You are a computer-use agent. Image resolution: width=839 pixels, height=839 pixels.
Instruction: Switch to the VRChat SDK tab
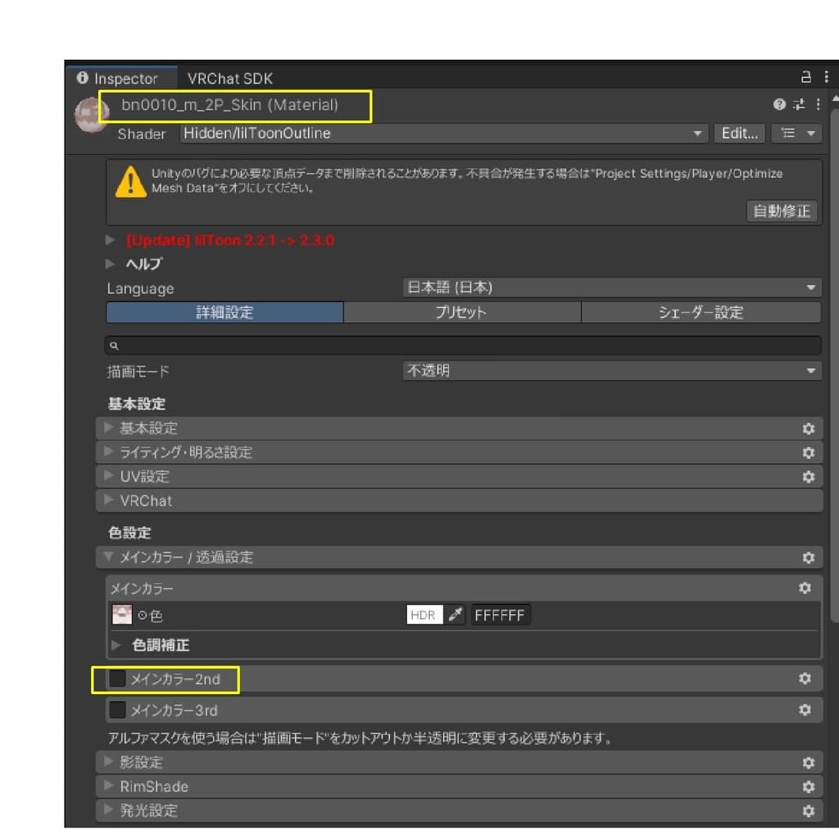point(229,79)
